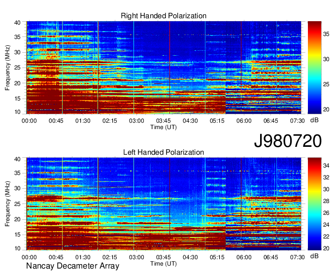Click the 00:00 time tick of top plot

29,121
